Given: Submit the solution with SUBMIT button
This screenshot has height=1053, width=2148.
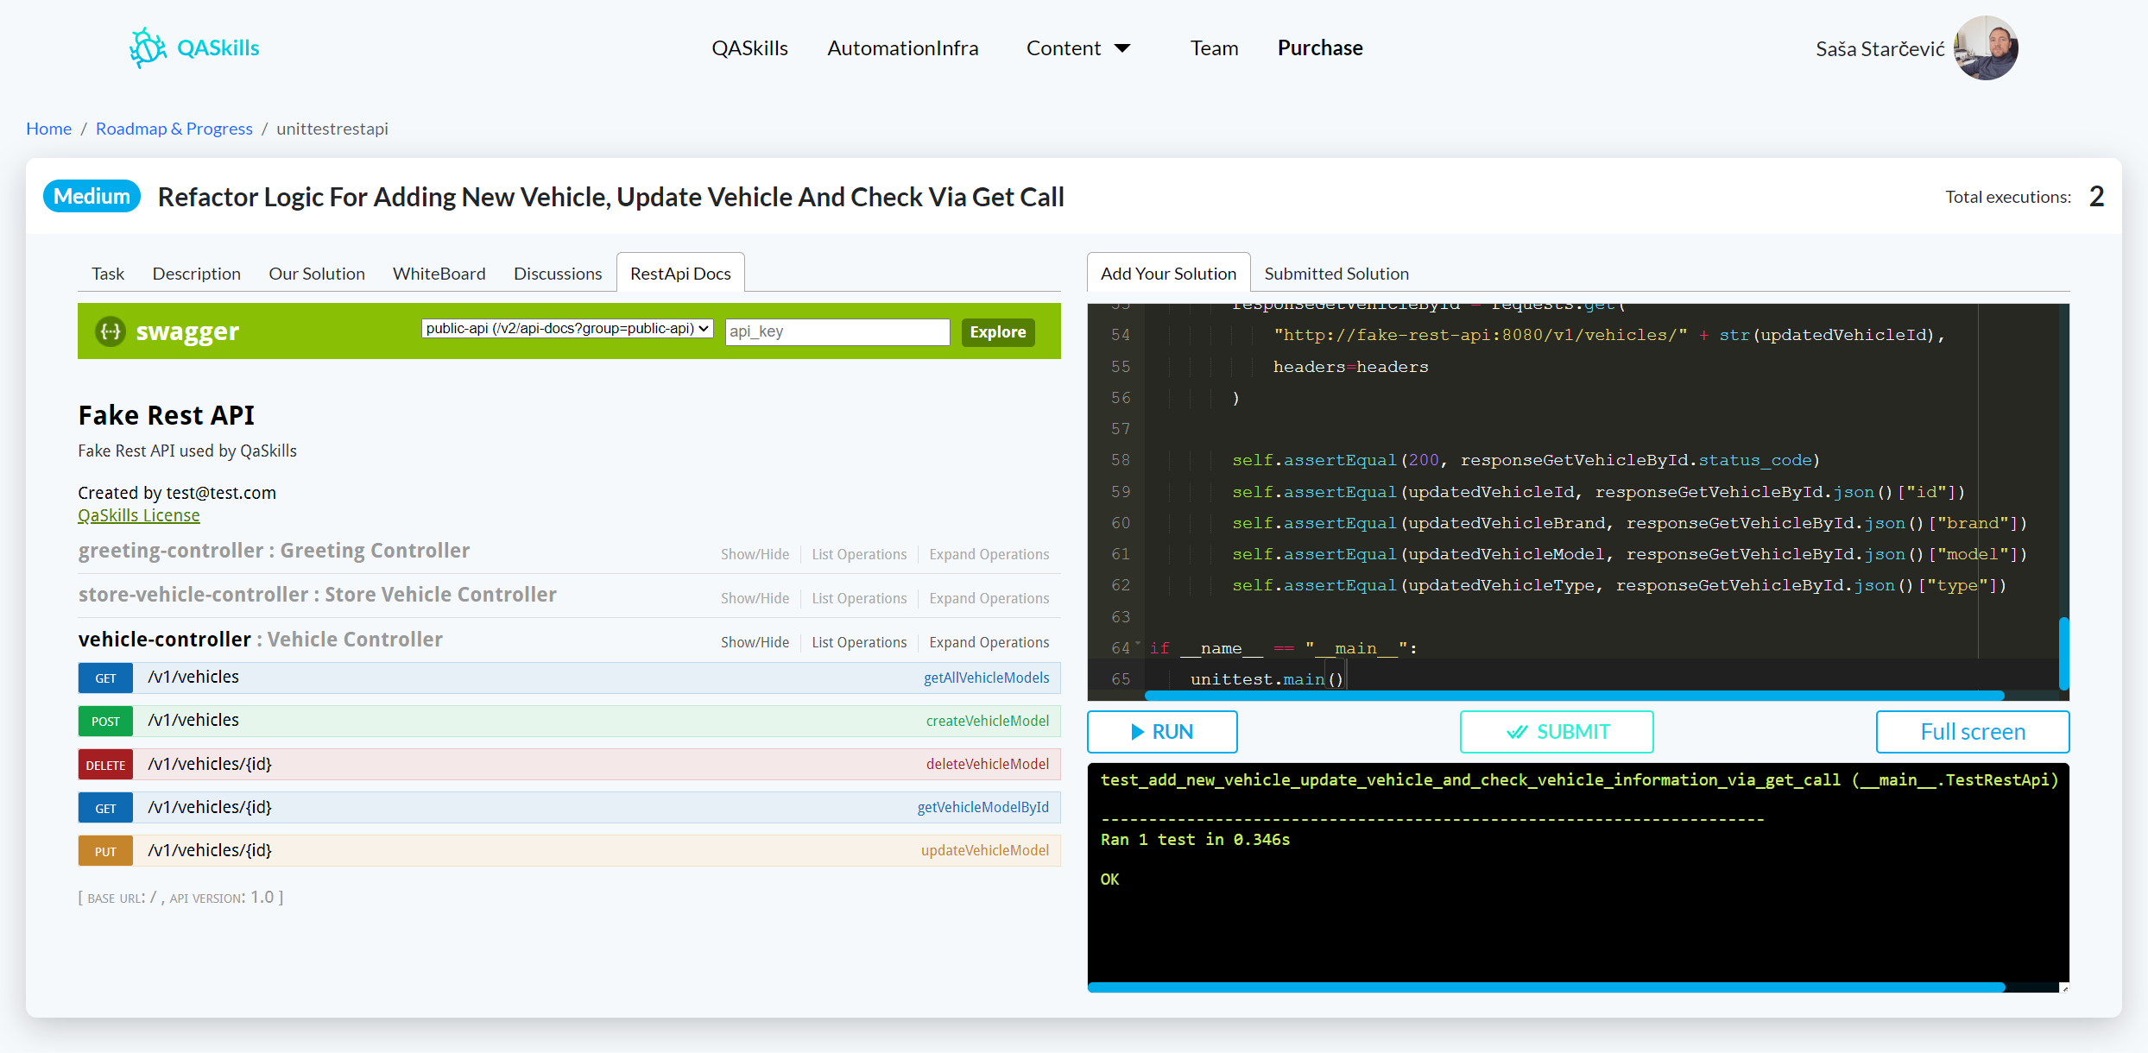Looking at the screenshot, I should 1557,732.
